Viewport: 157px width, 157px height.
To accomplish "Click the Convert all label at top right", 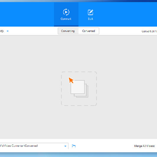I will point(149,31).
